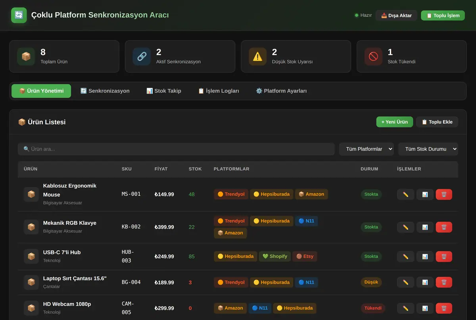Click the N11 tag on Mekanik Klavye row
476x320 pixels.
306,221
